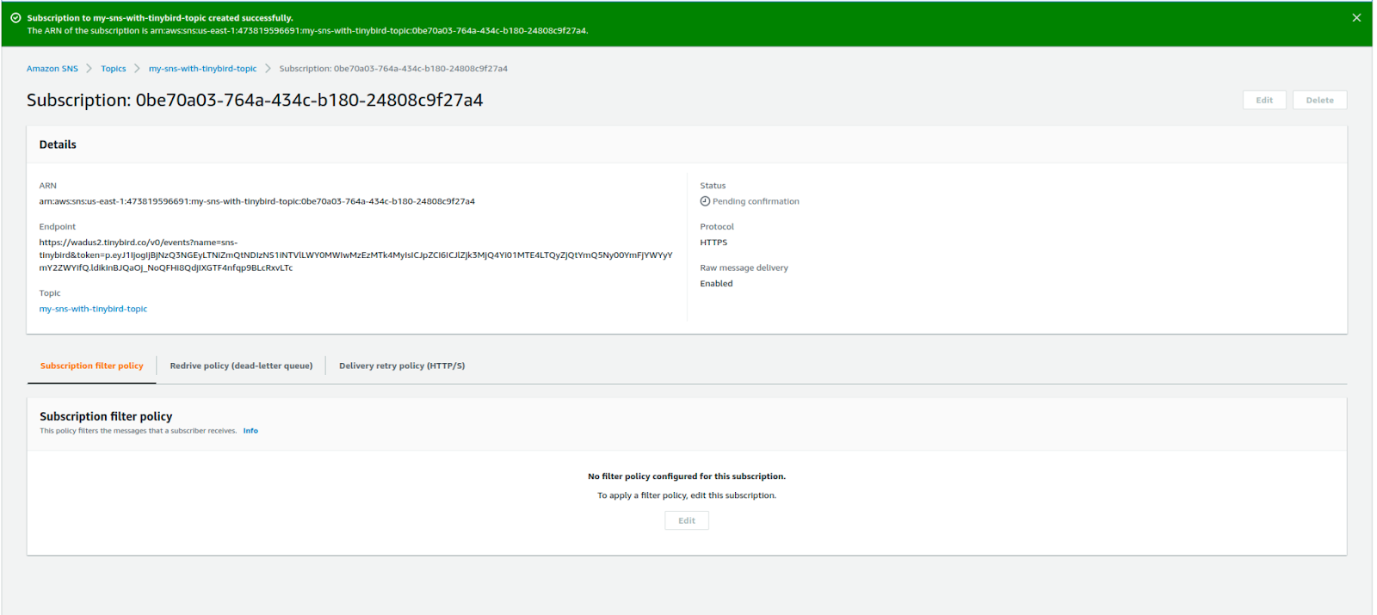Click the chevron after Amazon SNS breadcrumb
This screenshot has height=615, width=1377.
[x=89, y=69]
